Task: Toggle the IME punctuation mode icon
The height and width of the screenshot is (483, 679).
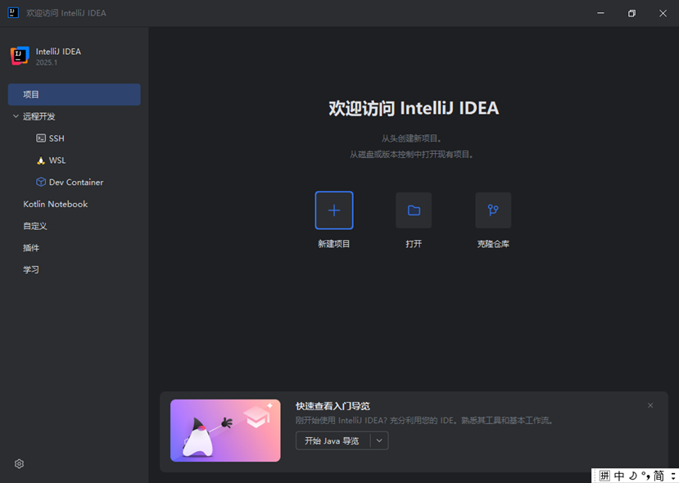Action: pos(645,476)
